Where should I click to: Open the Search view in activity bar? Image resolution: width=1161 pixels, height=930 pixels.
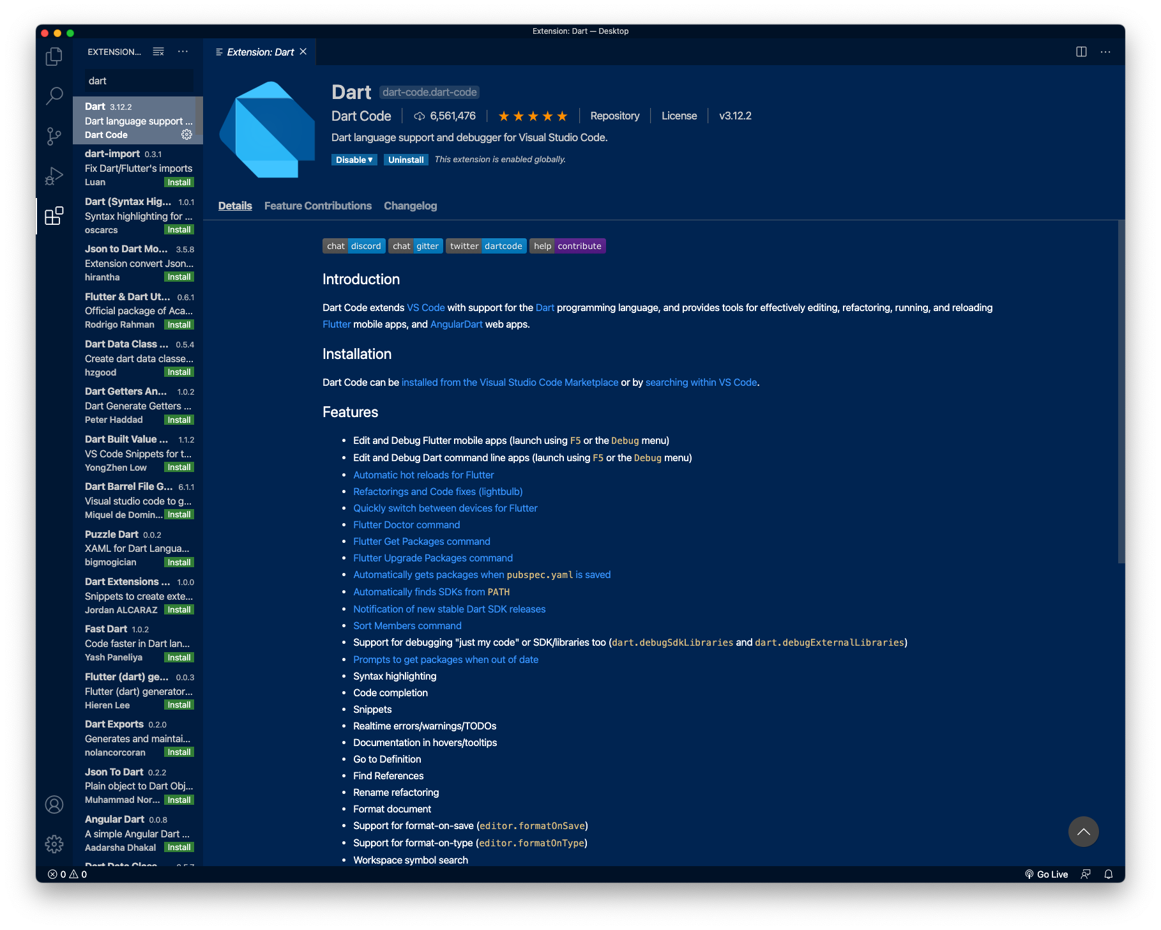54,96
